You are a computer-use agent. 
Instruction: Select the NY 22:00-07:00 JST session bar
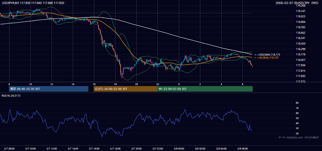[x=205, y=89]
